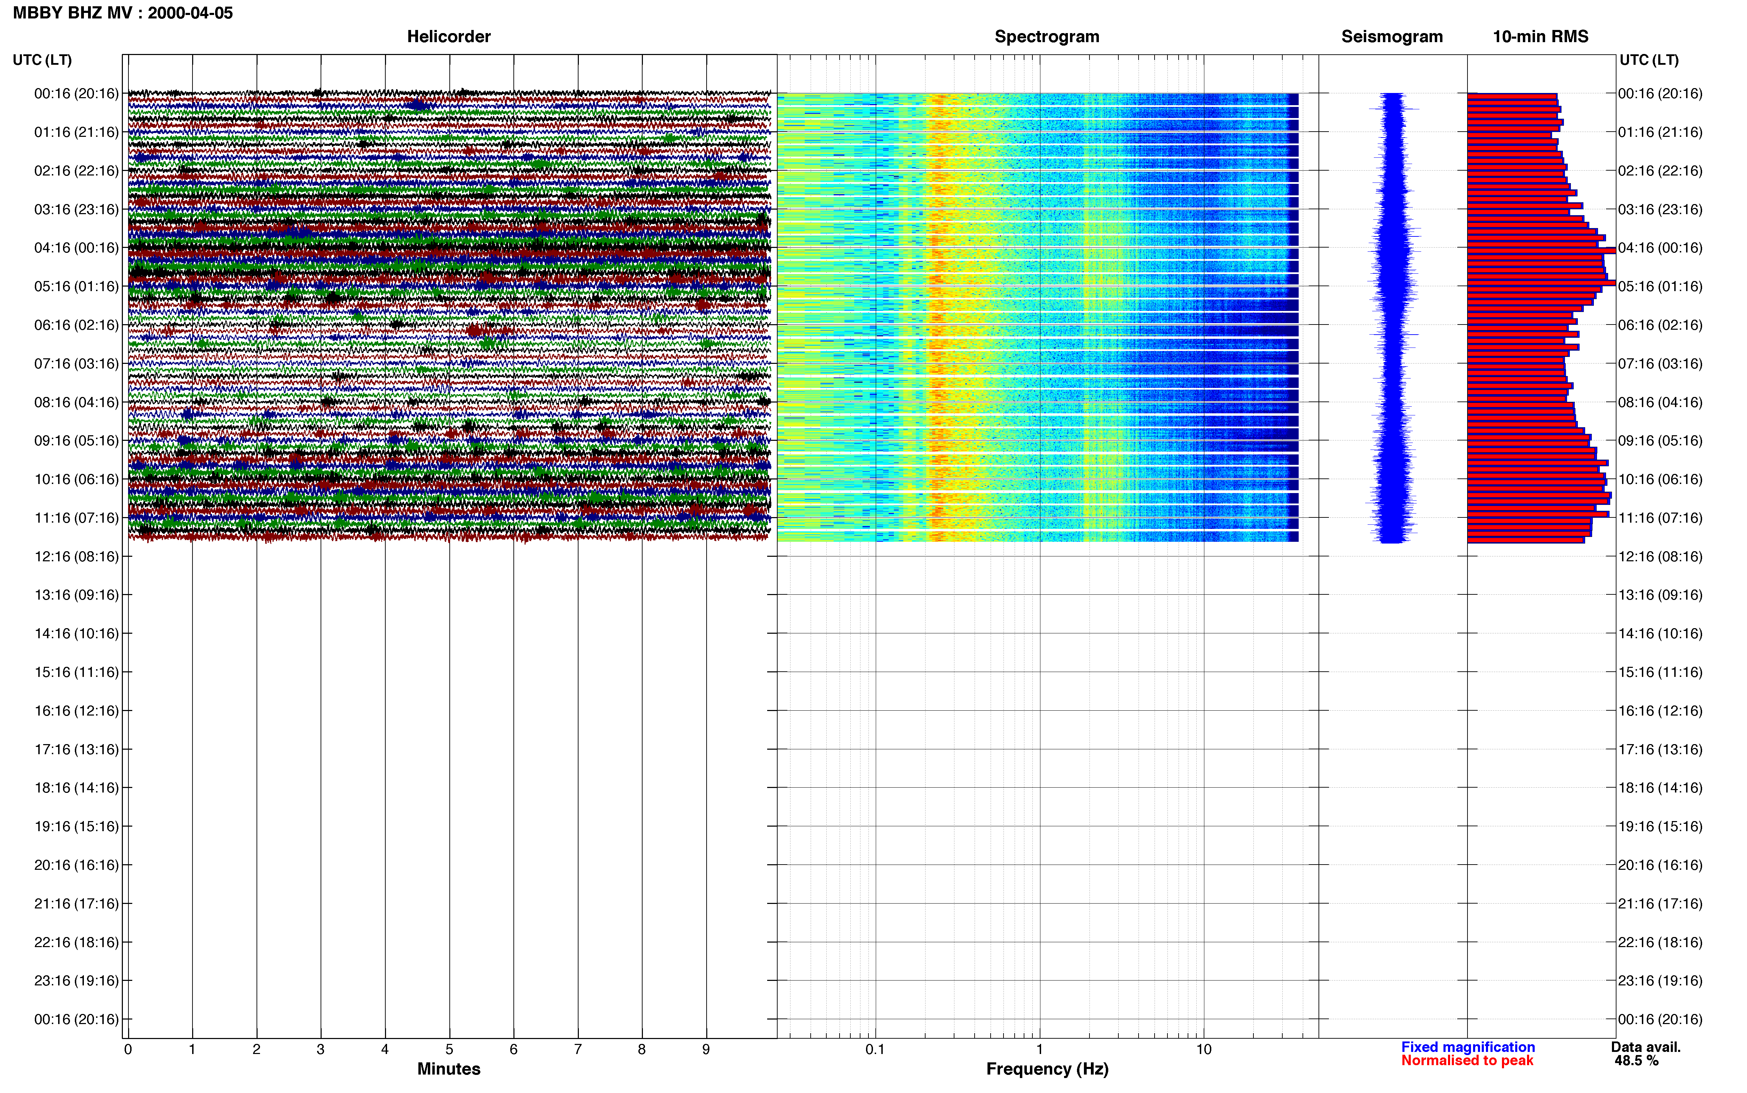Select the Spectrogram panel title
This screenshot has width=1747, height=1093.
pos(1047,36)
